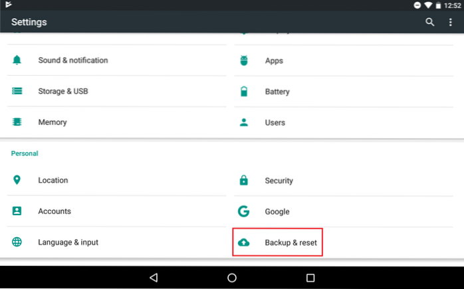Select the Battery label
Image resolution: width=464 pixels, height=289 pixels.
tap(277, 92)
